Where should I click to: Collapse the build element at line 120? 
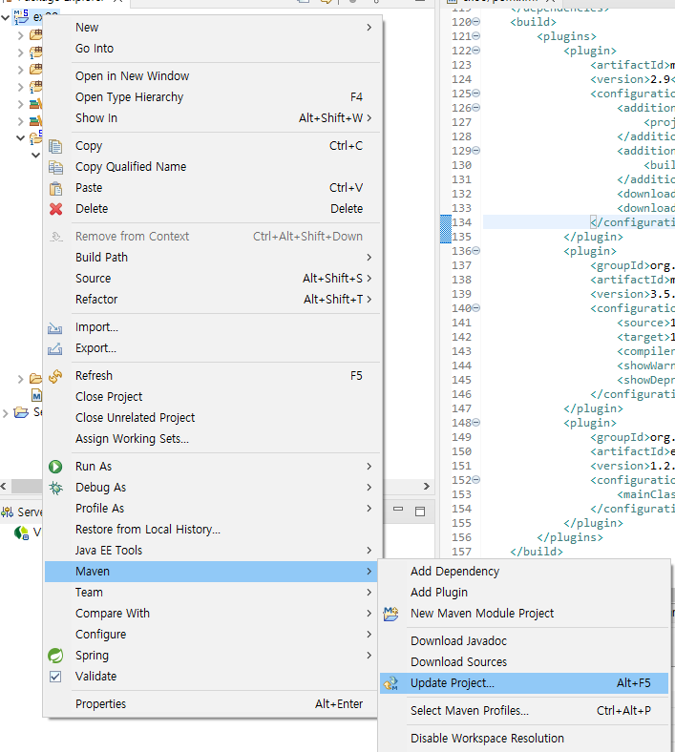[476, 22]
